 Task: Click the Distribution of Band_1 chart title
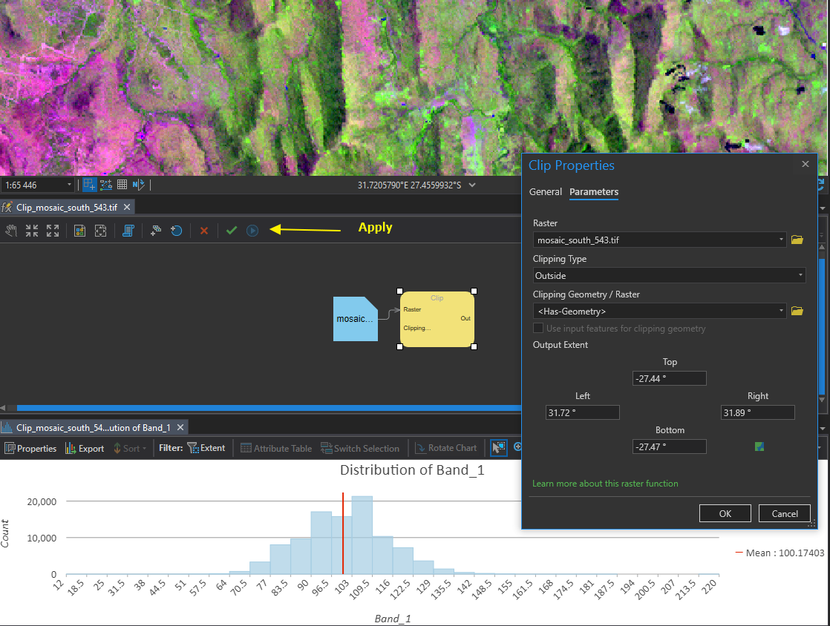point(412,470)
